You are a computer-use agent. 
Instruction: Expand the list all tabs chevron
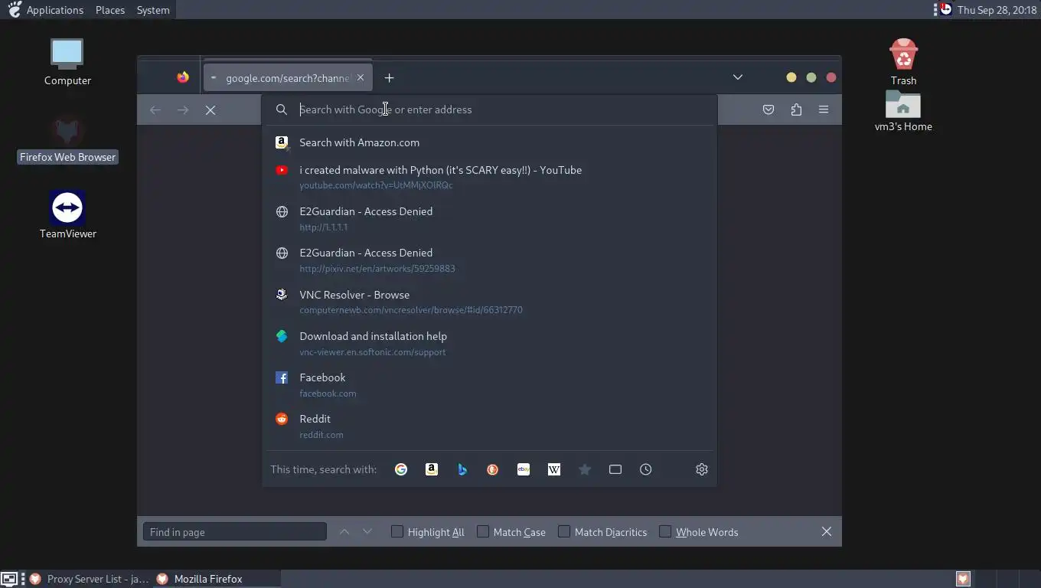click(x=738, y=77)
